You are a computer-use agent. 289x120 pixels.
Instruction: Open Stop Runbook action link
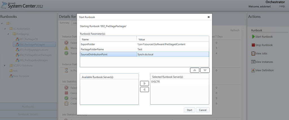(264, 45)
